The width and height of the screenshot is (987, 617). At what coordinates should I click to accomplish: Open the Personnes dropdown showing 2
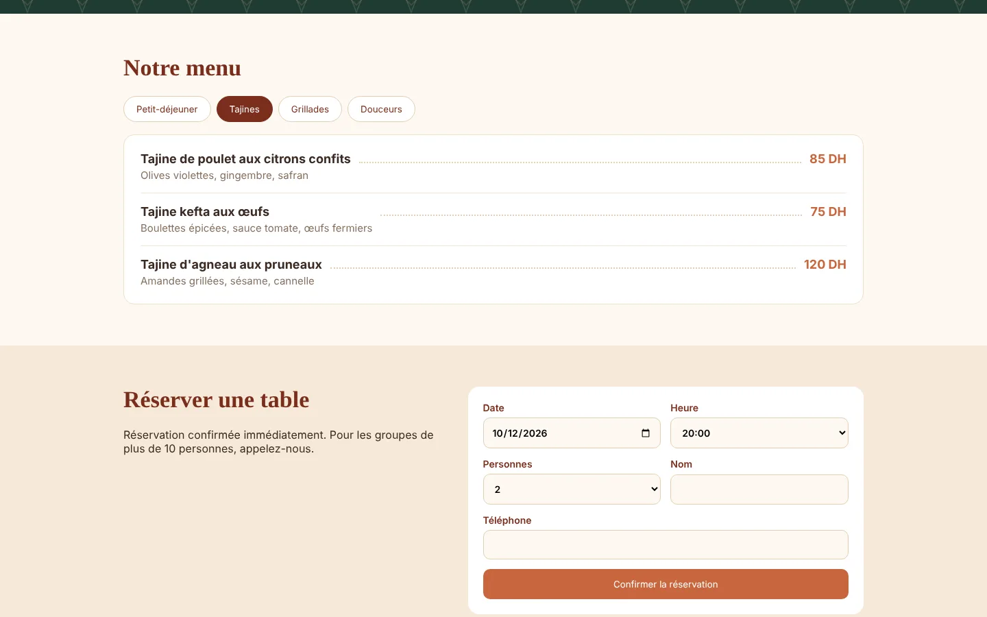[572, 489]
